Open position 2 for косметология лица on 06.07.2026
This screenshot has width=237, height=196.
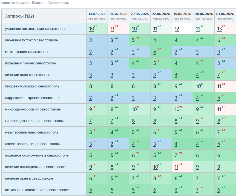[x=112, y=144]
